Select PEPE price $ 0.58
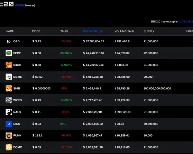Viewport: 193px width, 154px height. 37,53
